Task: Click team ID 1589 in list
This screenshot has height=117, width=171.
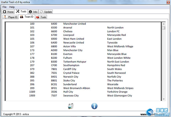Action: [x=32, y=92]
